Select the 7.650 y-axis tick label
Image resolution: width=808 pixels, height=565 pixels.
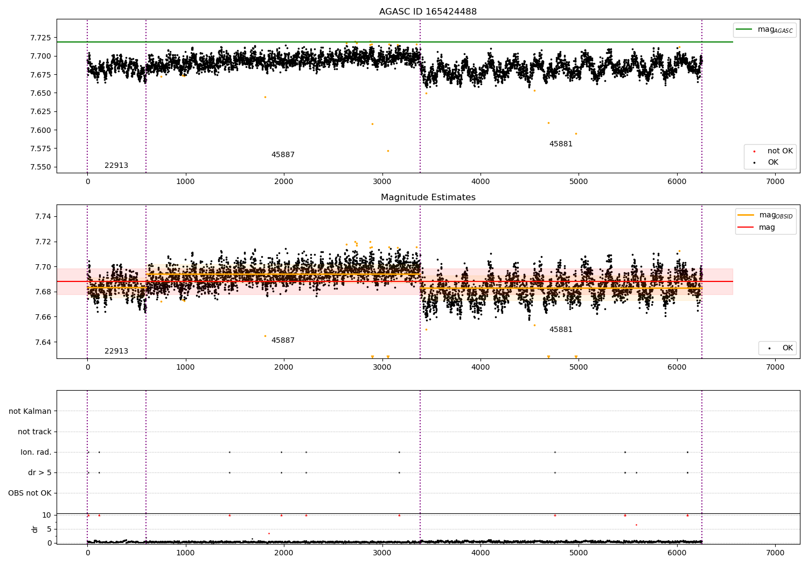pos(41,93)
